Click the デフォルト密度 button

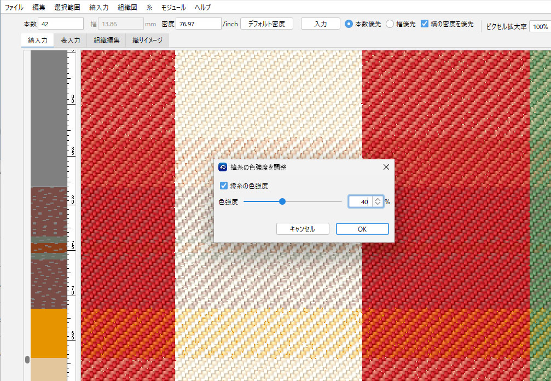click(266, 24)
